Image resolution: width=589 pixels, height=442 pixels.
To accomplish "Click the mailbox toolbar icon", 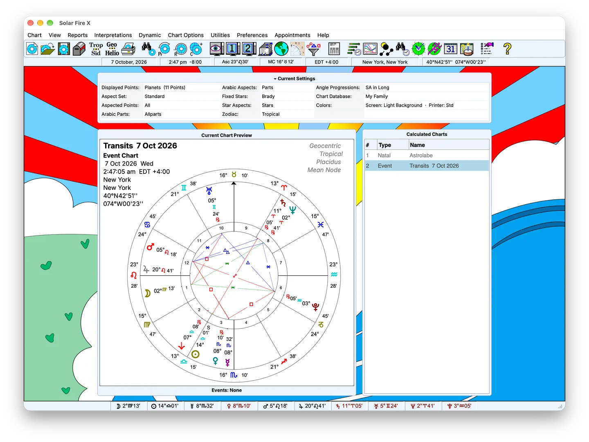I will point(79,49).
